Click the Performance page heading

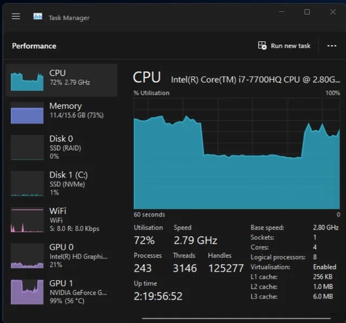(x=34, y=46)
